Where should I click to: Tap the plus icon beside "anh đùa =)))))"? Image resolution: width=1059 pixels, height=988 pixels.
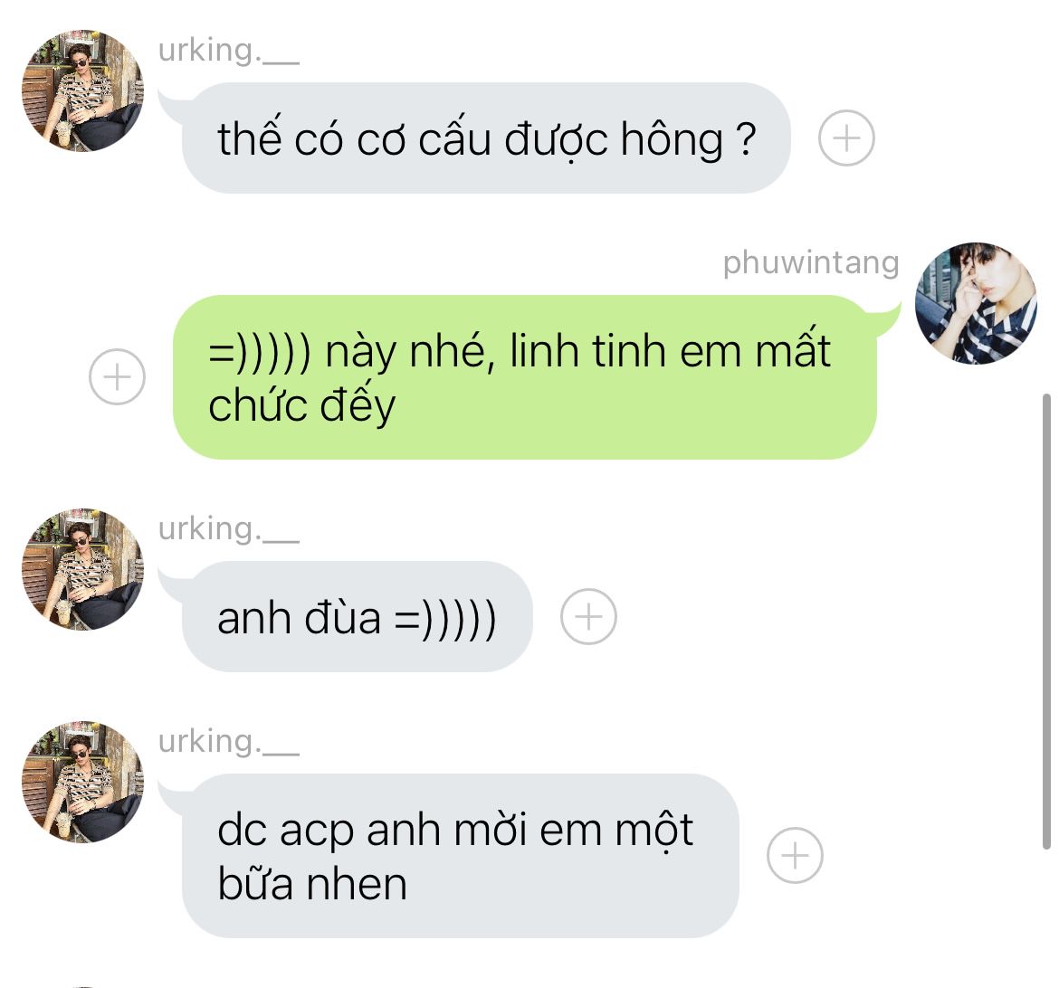[x=588, y=616]
